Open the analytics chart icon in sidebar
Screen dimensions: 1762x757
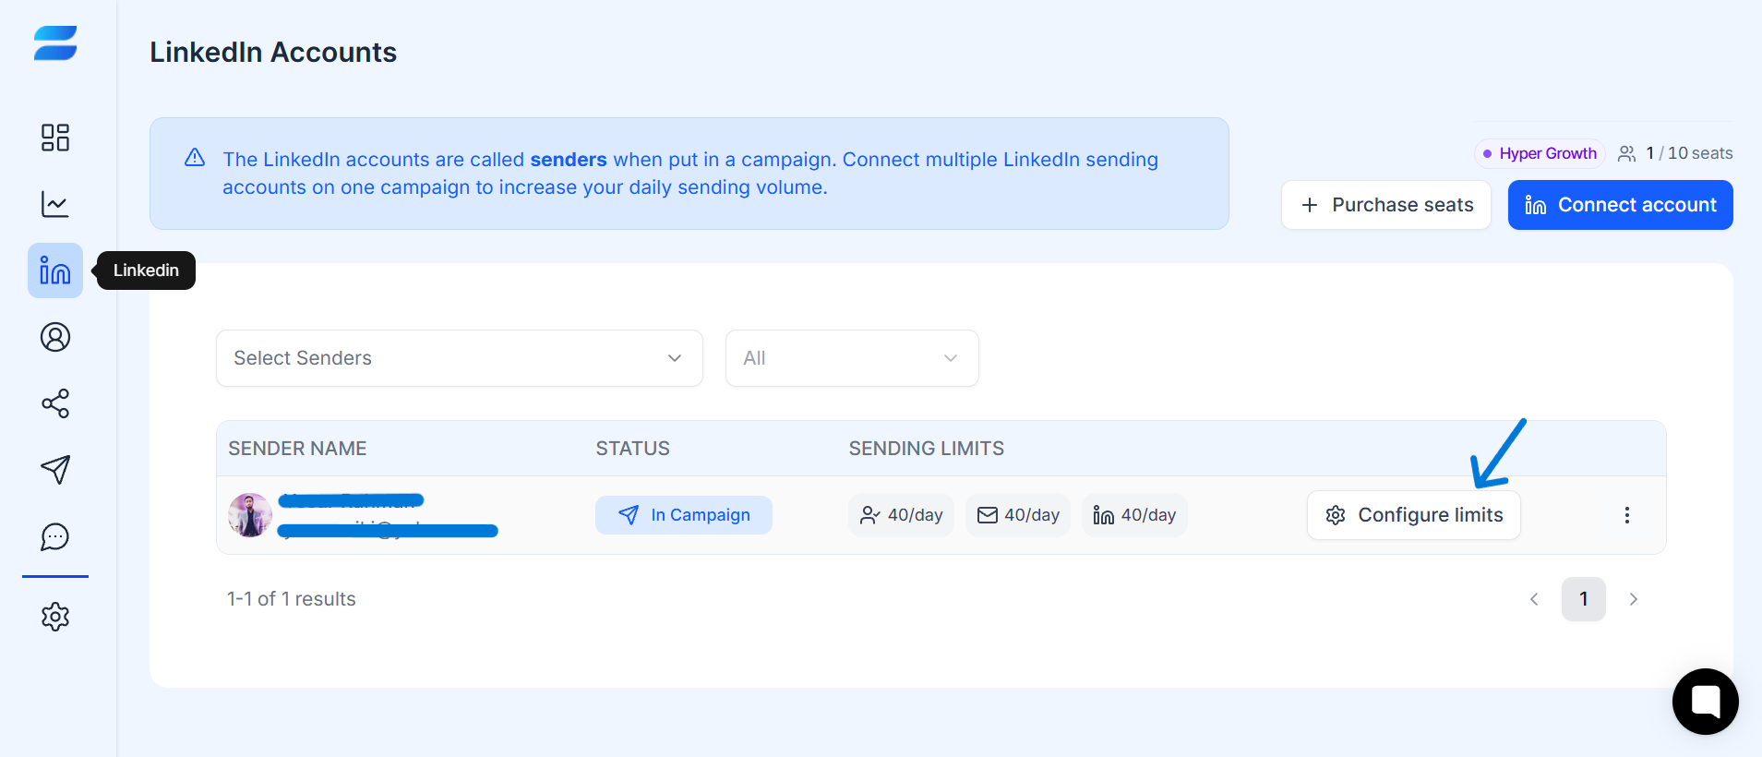(x=55, y=204)
